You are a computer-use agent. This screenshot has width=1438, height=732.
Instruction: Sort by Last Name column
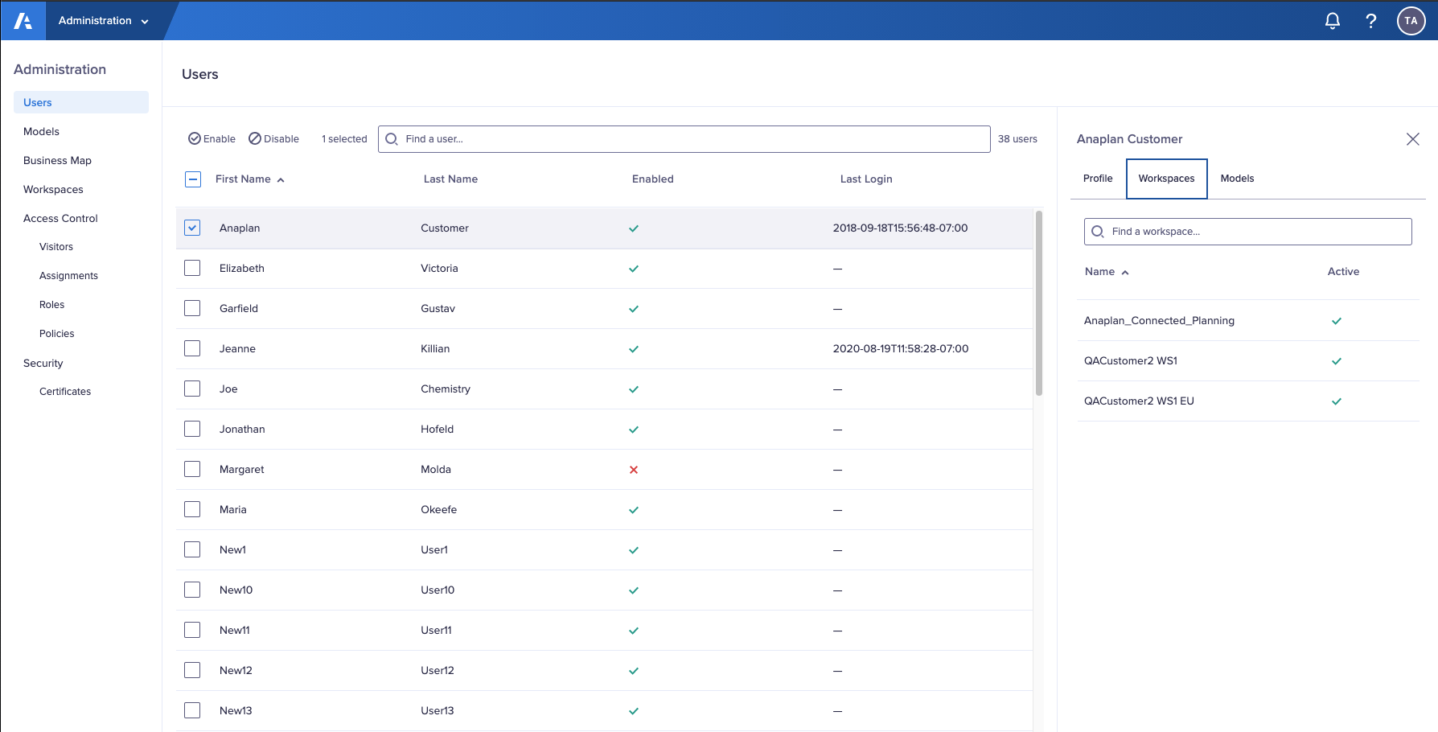tap(450, 179)
